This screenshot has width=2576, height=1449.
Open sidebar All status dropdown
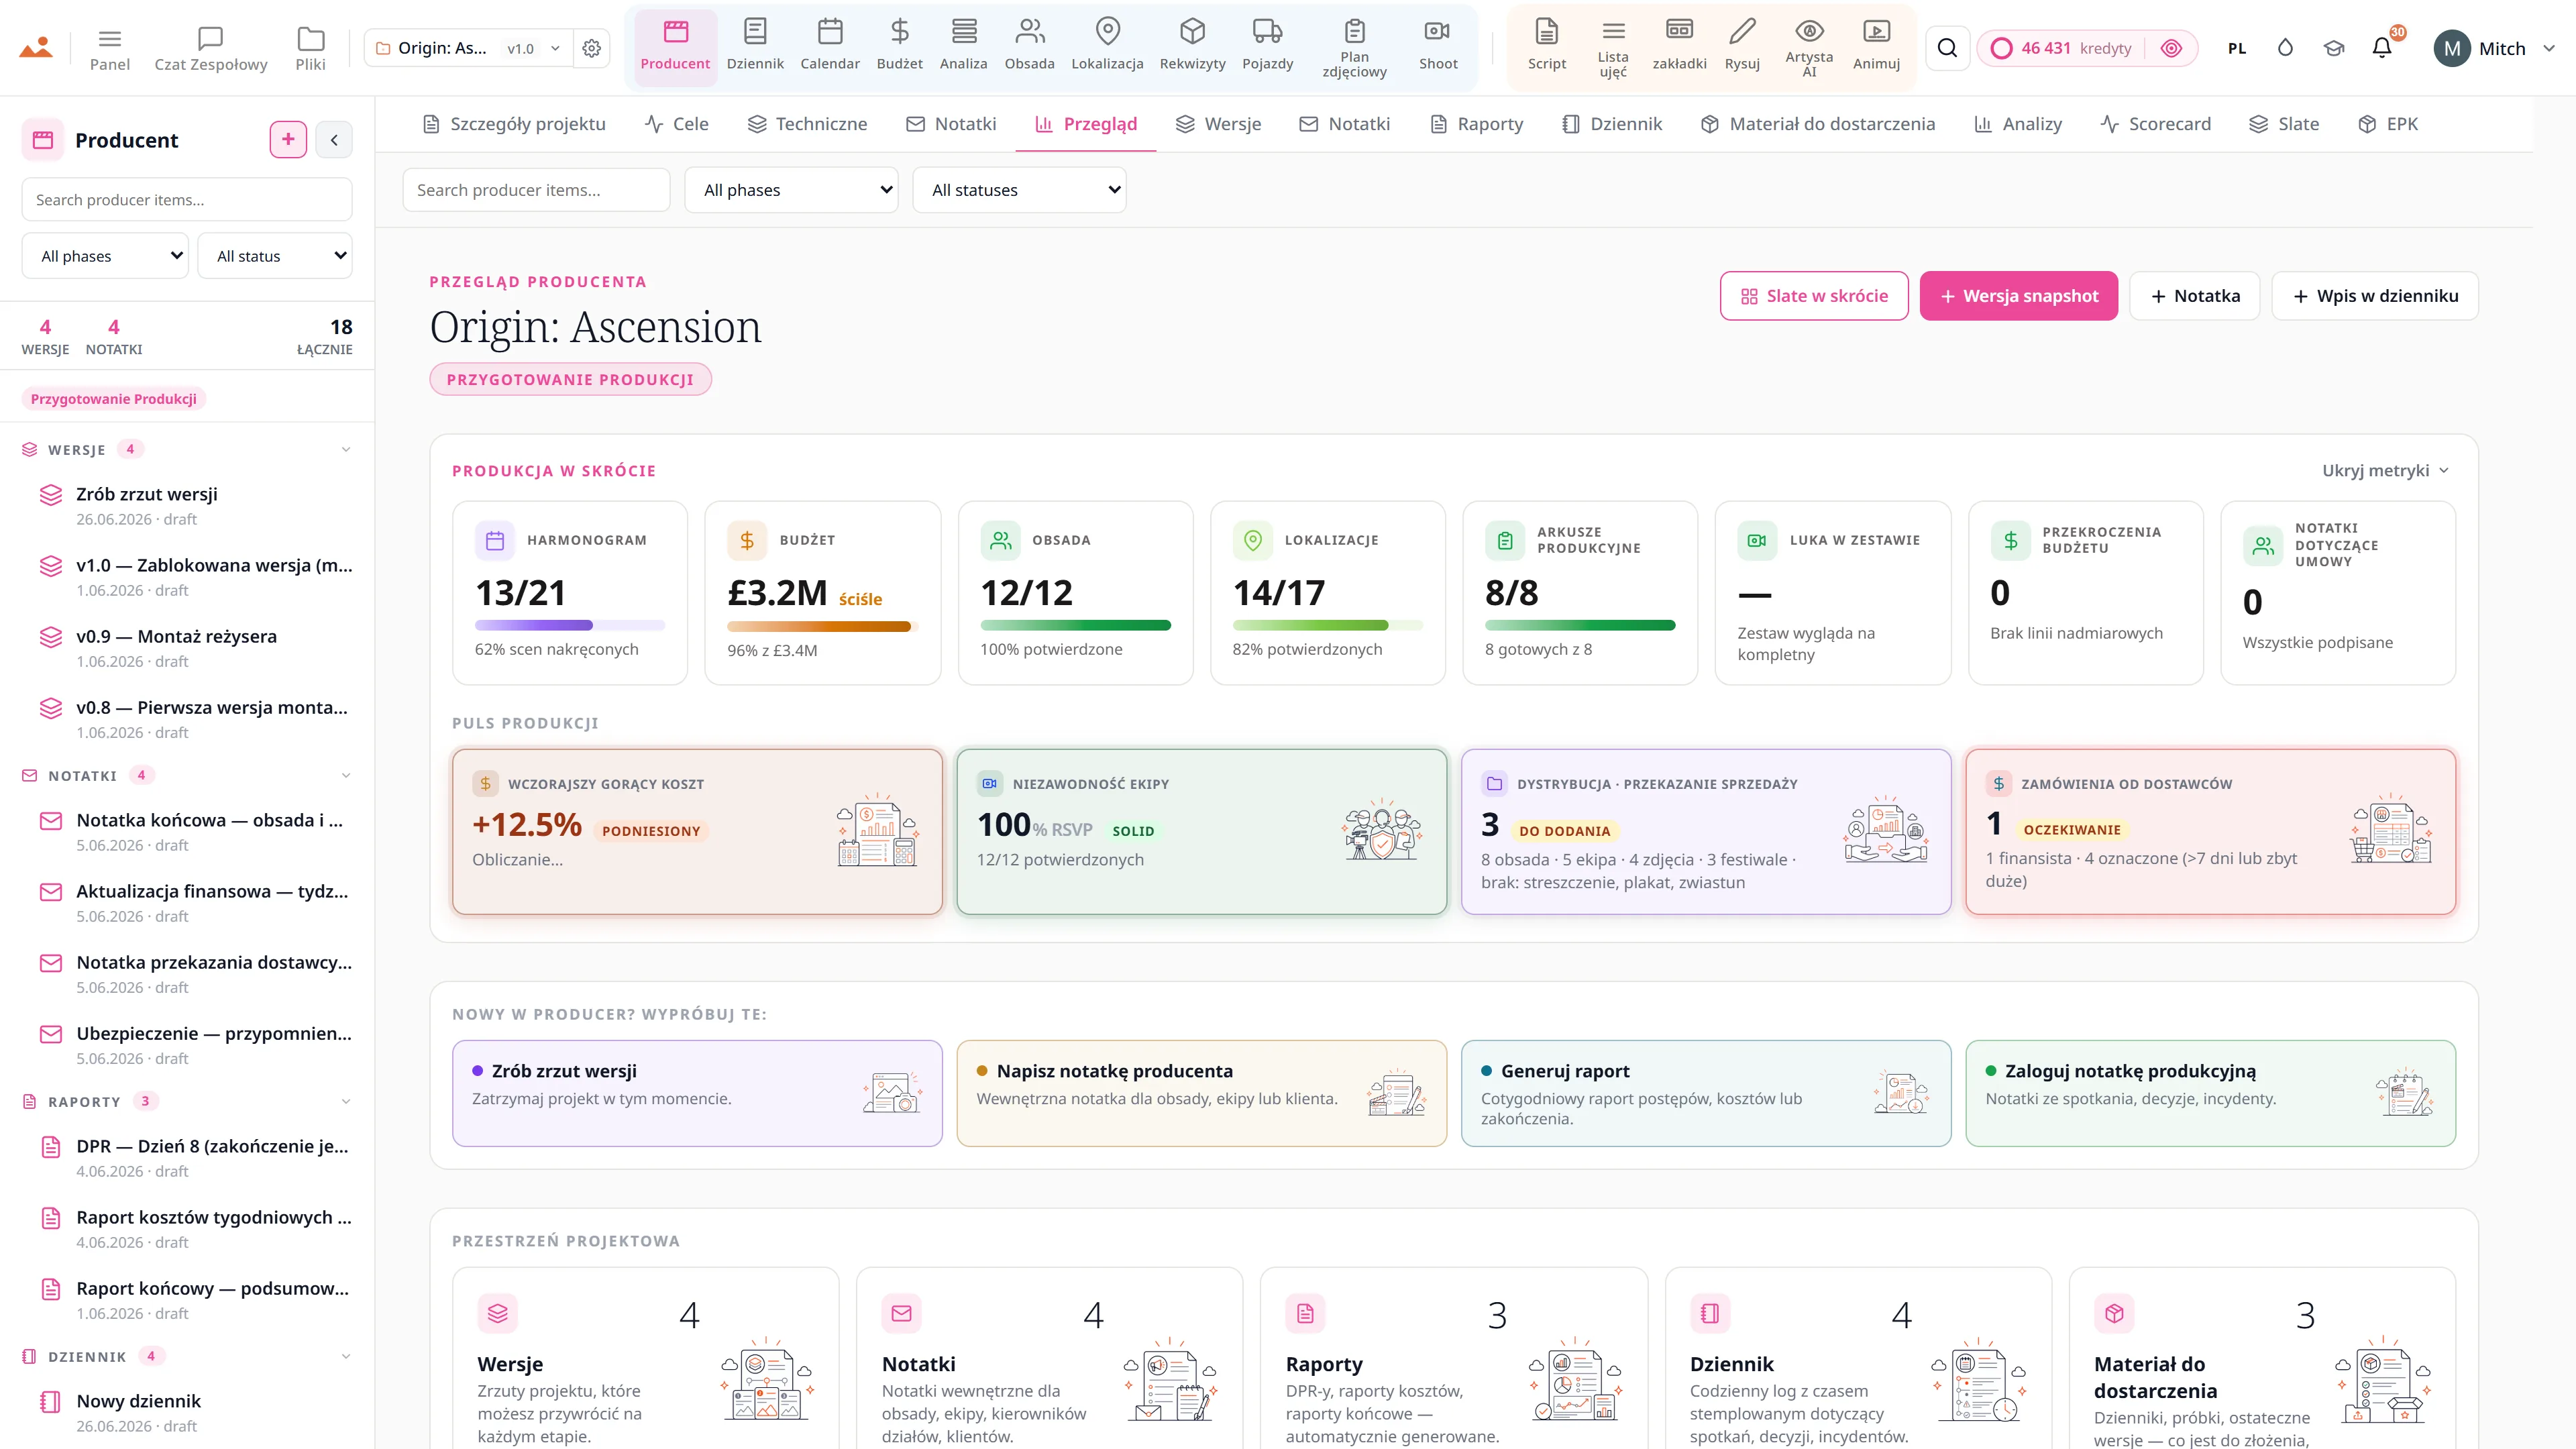(x=275, y=256)
